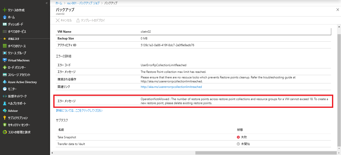Click the Favorites star icon

pyautogui.click(x=5, y=39)
